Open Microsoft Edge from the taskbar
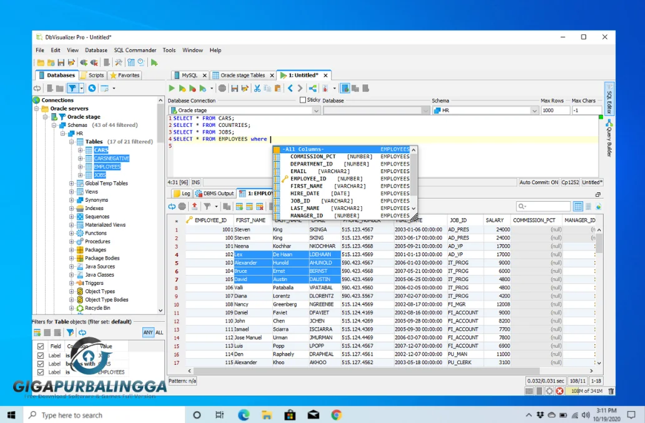The image size is (645, 423). click(x=244, y=415)
